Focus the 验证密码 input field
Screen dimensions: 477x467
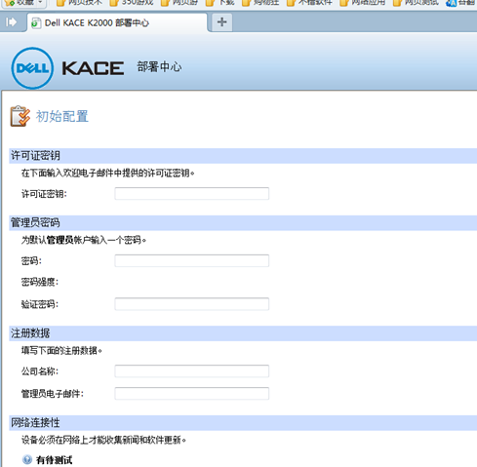192,304
